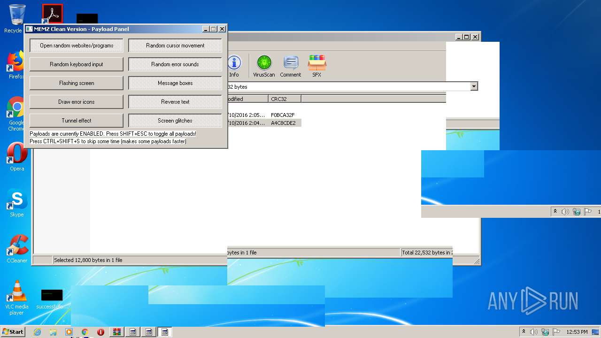Select the Firefox desktop shortcut

point(16,65)
